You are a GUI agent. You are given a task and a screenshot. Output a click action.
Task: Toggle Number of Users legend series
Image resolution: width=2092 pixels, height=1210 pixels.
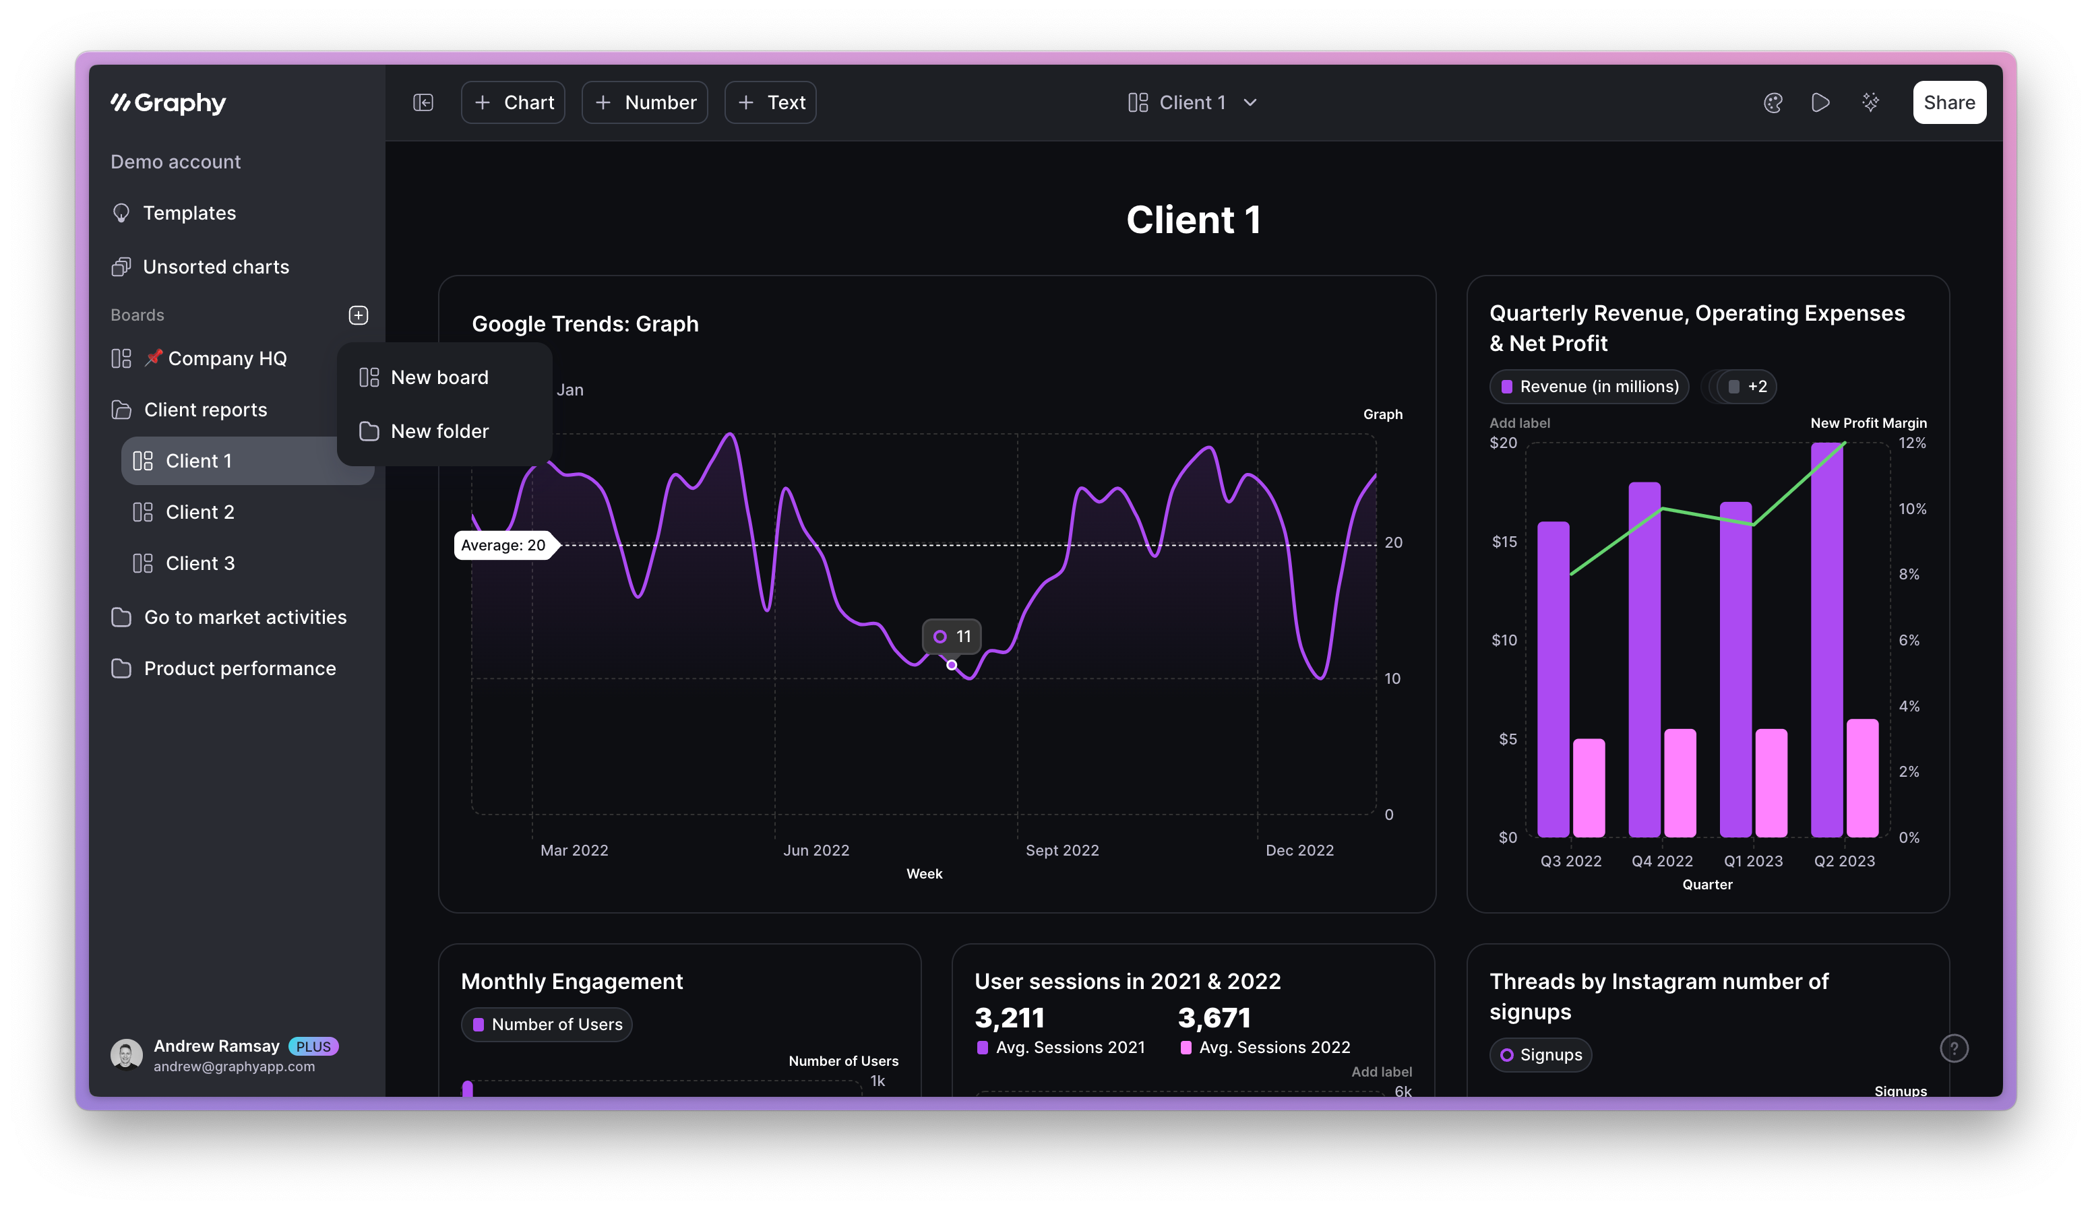click(x=547, y=1024)
